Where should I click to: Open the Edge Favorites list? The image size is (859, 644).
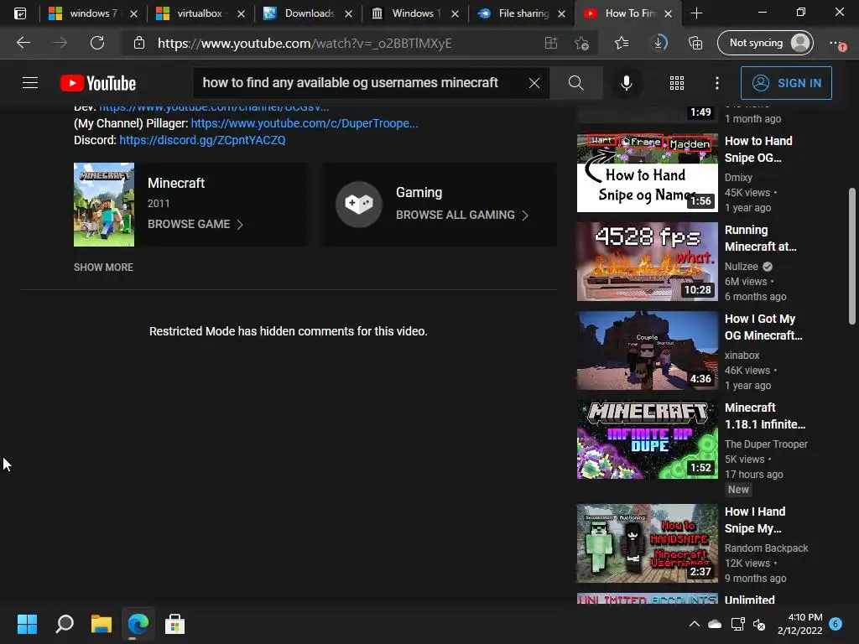click(x=622, y=43)
